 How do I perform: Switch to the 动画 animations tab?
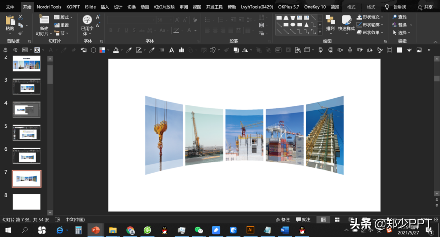pyautogui.click(x=145, y=7)
